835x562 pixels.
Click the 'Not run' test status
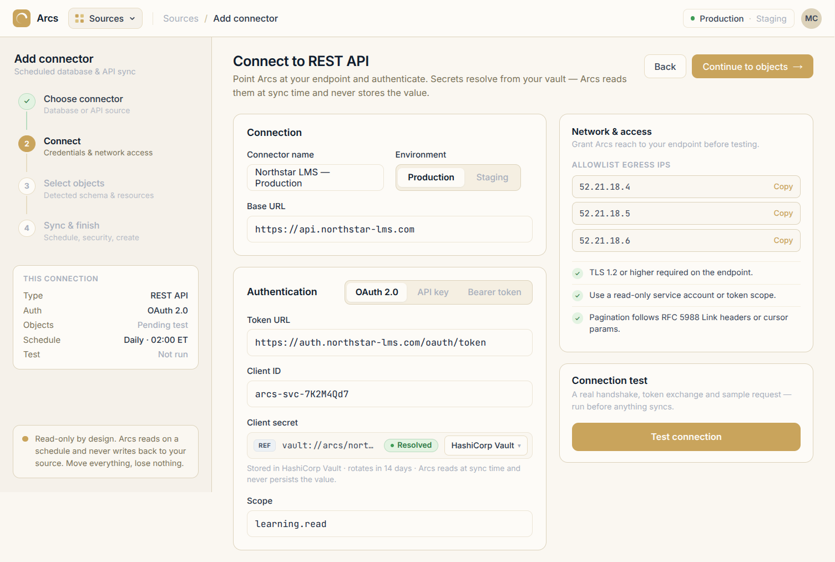point(173,355)
